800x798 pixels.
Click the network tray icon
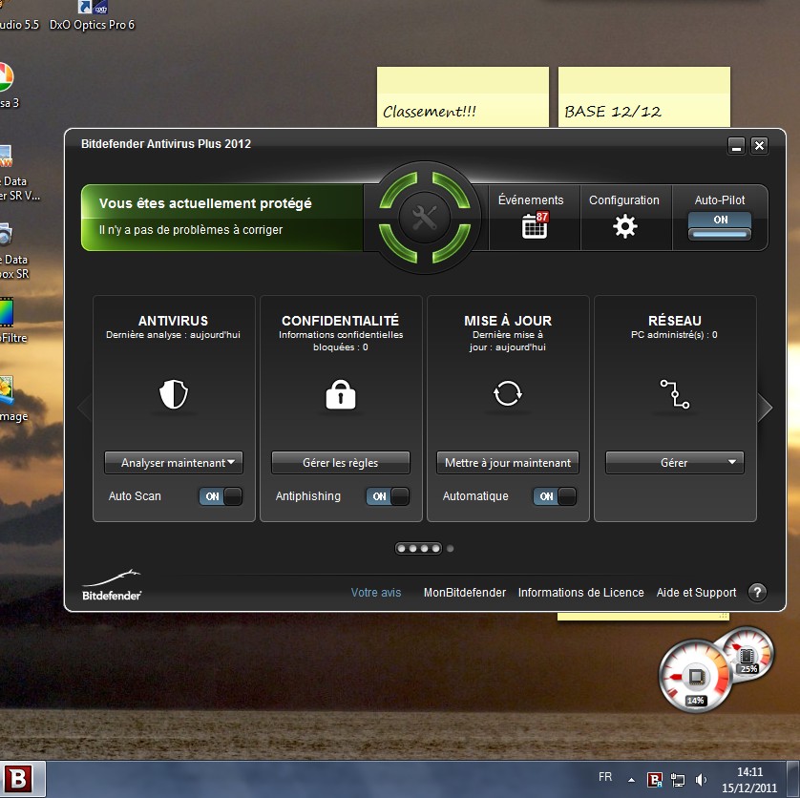pos(678,780)
